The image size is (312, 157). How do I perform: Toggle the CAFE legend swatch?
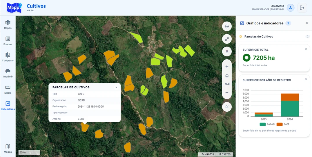[x=280, y=124]
